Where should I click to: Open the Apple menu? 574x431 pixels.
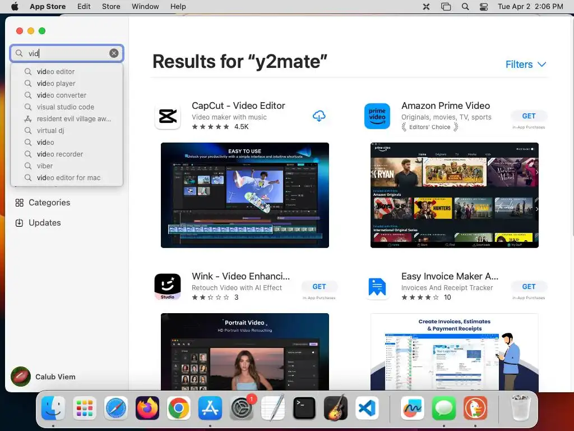[x=15, y=7]
